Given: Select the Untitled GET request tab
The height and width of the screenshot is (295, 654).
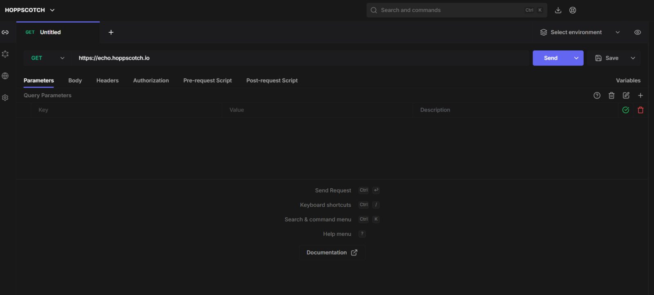Looking at the screenshot, I should pos(58,32).
